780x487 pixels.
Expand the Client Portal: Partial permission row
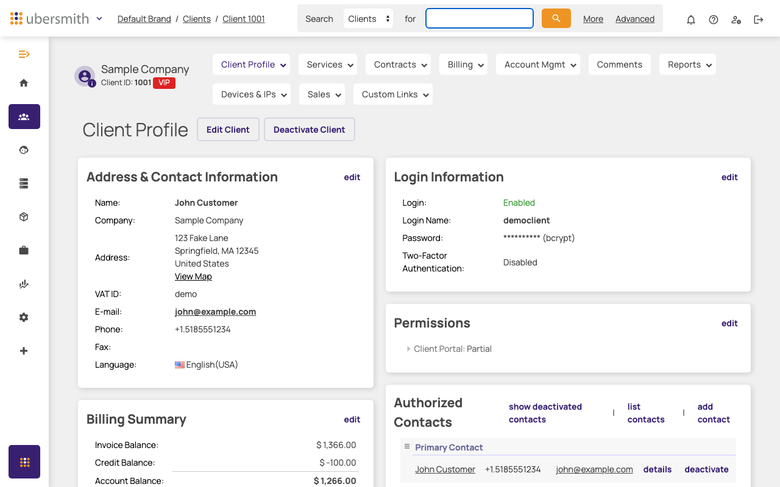[x=450, y=349]
